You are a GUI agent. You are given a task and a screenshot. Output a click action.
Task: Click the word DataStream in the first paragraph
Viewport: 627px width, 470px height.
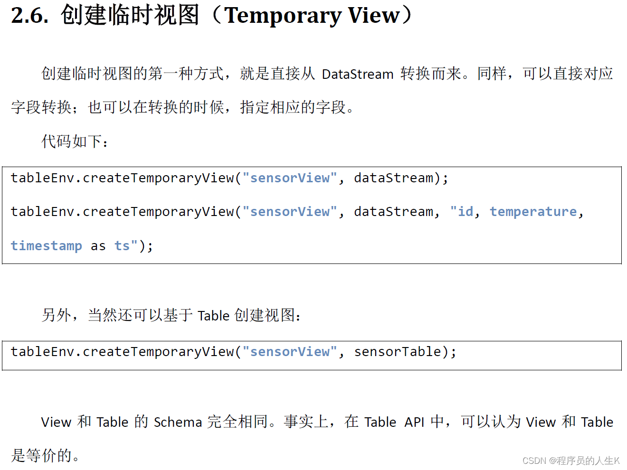[358, 75]
